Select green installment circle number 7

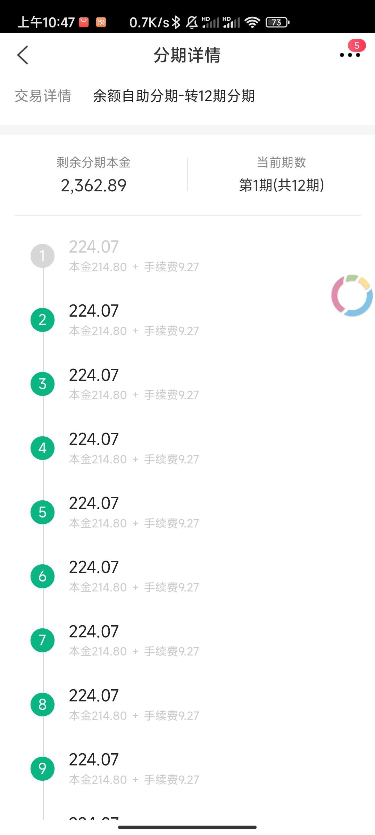[43, 640]
